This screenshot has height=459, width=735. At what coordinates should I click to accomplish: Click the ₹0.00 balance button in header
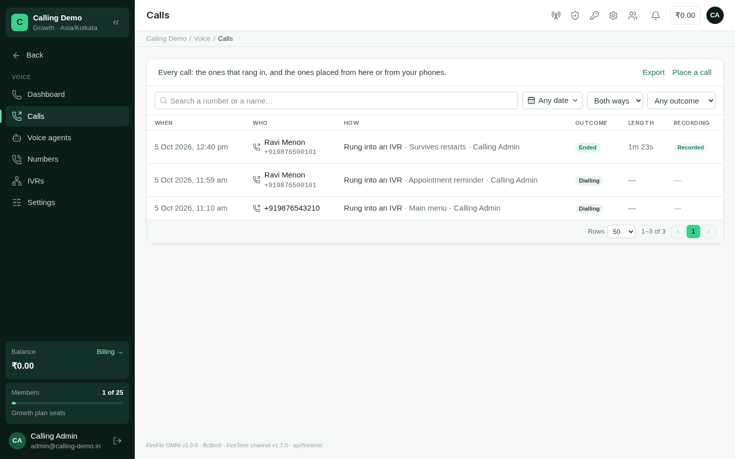click(685, 15)
